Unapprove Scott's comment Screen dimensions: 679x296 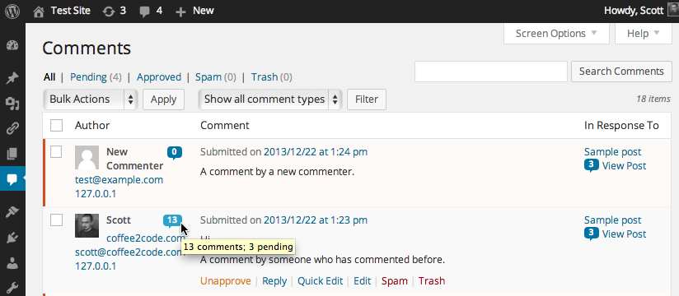tap(225, 281)
